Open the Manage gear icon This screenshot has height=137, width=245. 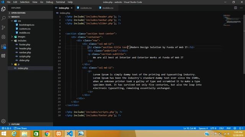click(3, 121)
